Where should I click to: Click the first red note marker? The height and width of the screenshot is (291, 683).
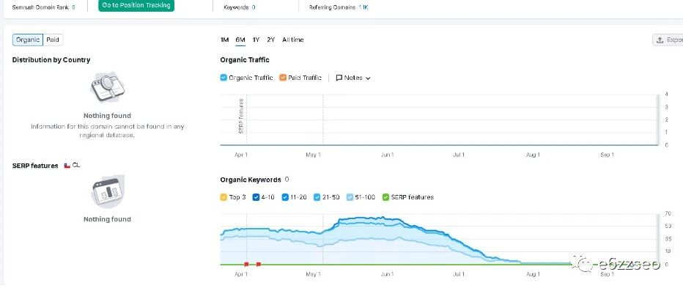click(x=246, y=265)
